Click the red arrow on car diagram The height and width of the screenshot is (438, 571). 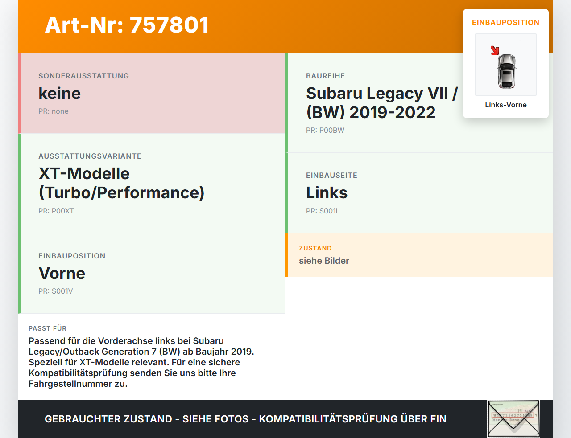point(495,50)
